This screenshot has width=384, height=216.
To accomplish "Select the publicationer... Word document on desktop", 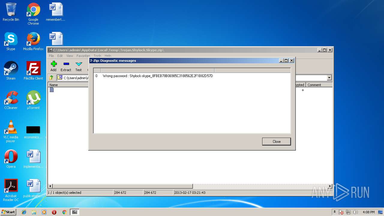I will point(33,188).
